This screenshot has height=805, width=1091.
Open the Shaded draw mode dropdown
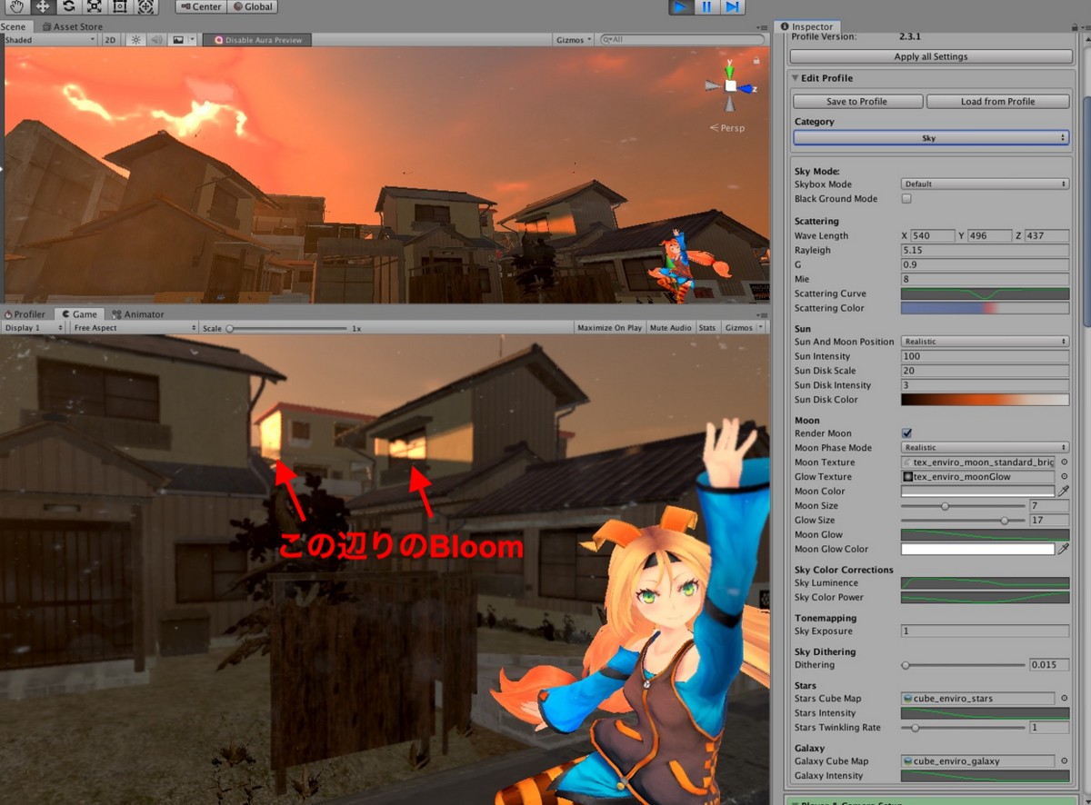[49, 40]
